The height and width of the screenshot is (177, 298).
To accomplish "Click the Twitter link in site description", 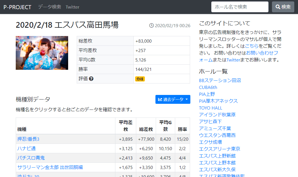I will pos(233,60).
